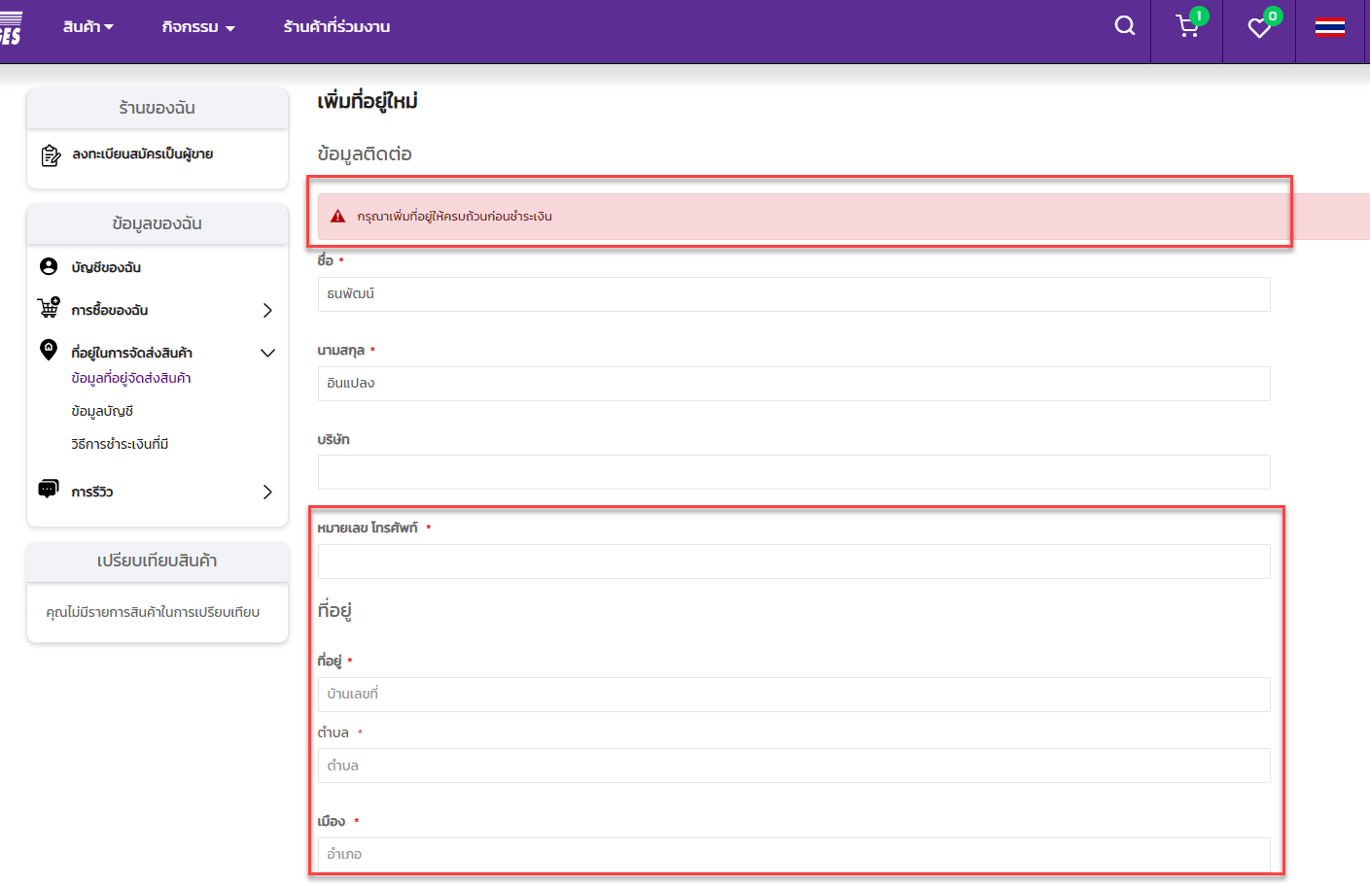Collapse the ที่อยู่ในการจัดส่งสินค้า section chevron
Screen dimensions: 1370x885
pos(267,353)
